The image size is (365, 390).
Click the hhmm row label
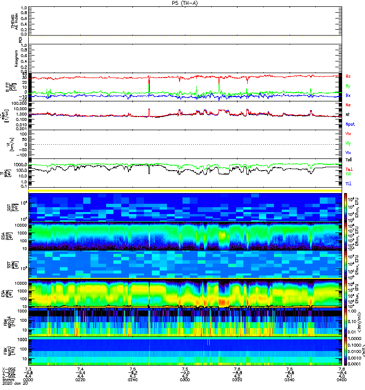coord(7,380)
